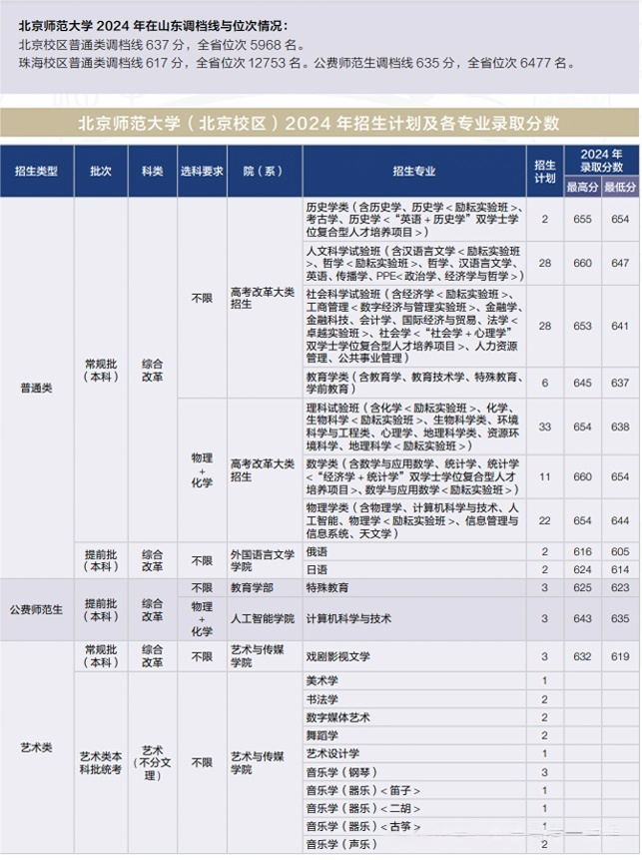Image resolution: width=642 pixels, height=860 pixels.
Task: Click the 最低分 sub-header
Action: (x=620, y=188)
